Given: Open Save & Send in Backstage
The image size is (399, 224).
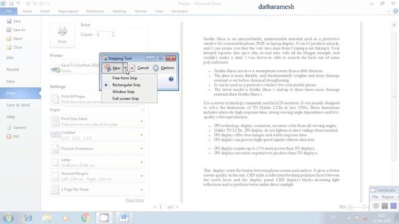Looking at the screenshot, I should coord(18,105).
